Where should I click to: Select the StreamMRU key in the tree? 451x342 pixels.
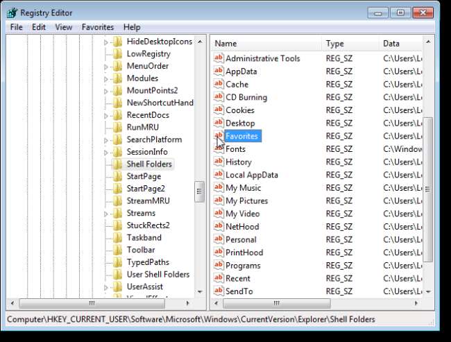148,200
